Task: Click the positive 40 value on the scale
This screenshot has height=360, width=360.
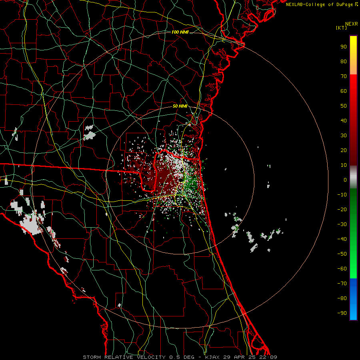Action: 344,120
